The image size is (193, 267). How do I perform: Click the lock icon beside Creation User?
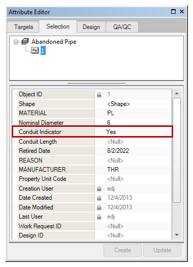click(x=99, y=189)
